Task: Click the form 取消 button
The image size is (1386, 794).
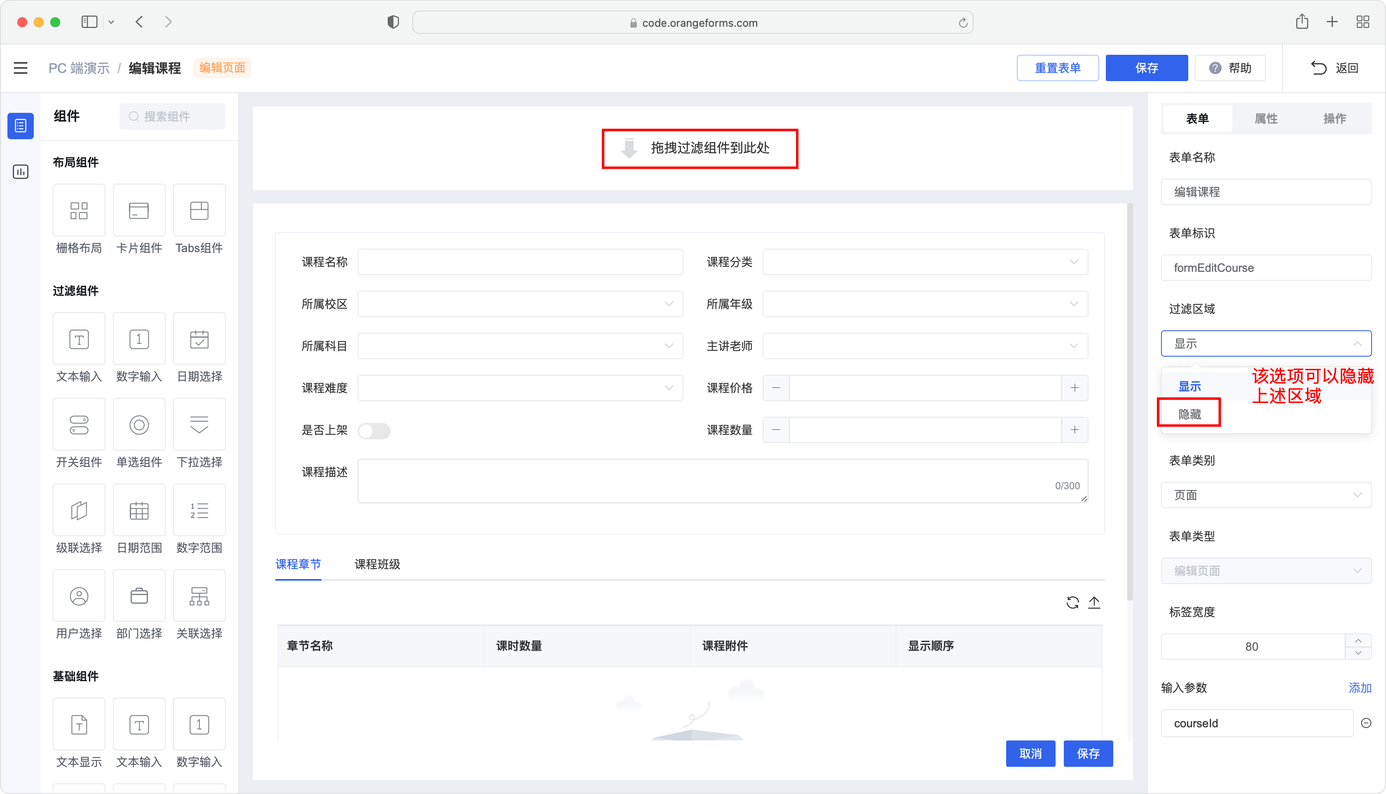Action: [1031, 754]
